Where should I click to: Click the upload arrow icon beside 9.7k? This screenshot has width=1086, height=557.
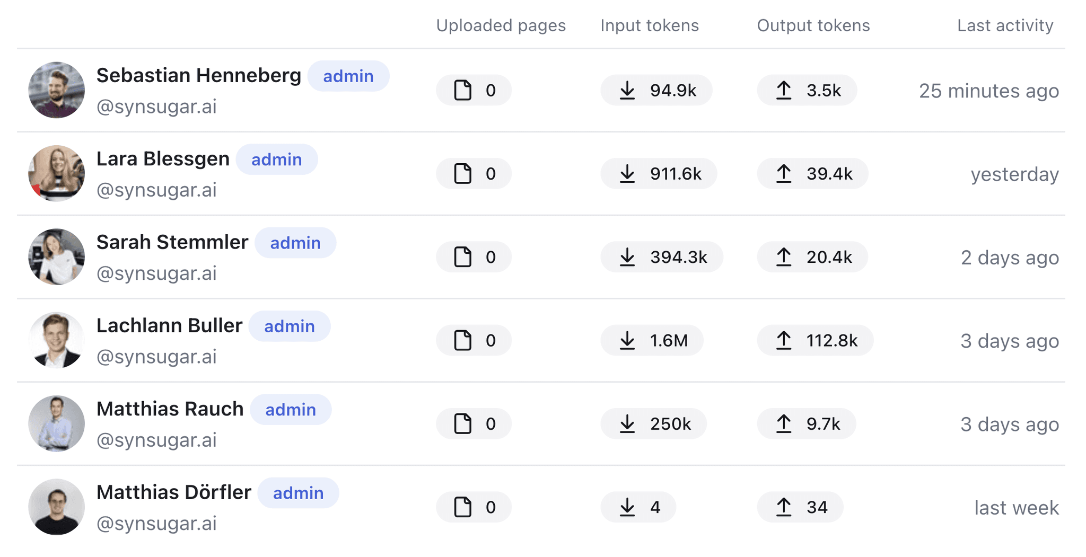[x=784, y=423]
